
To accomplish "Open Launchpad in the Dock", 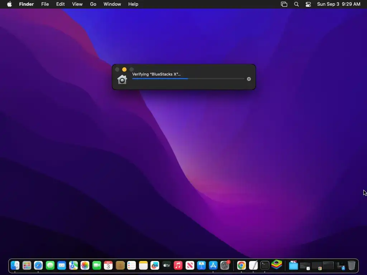I will (x=27, y=265).
